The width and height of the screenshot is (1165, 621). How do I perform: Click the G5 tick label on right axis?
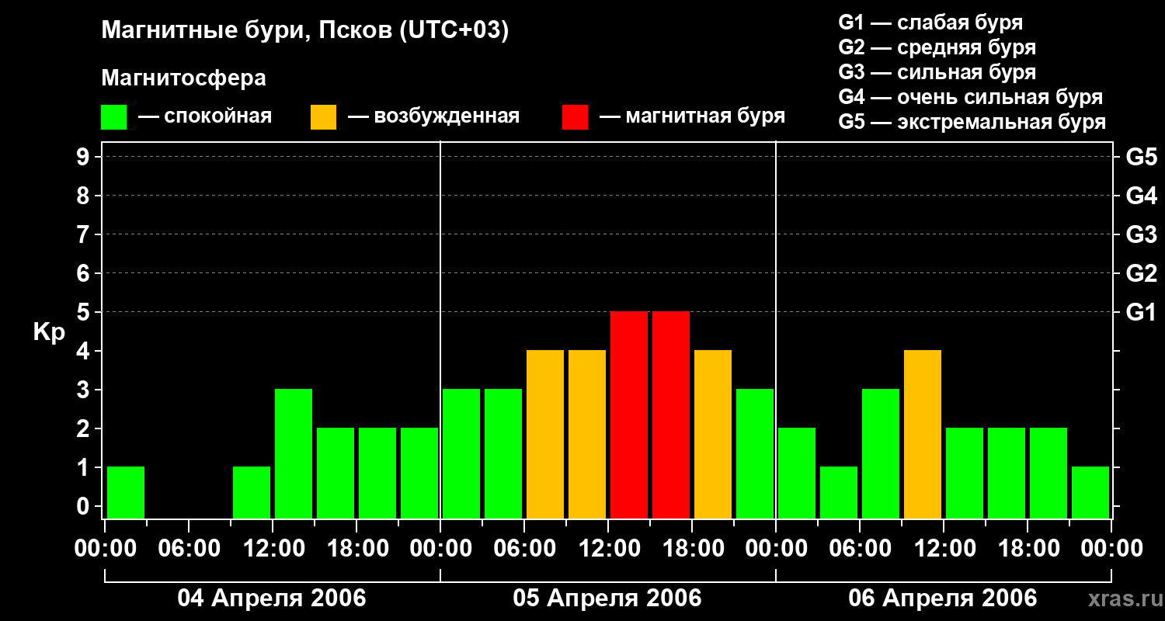1142,157
